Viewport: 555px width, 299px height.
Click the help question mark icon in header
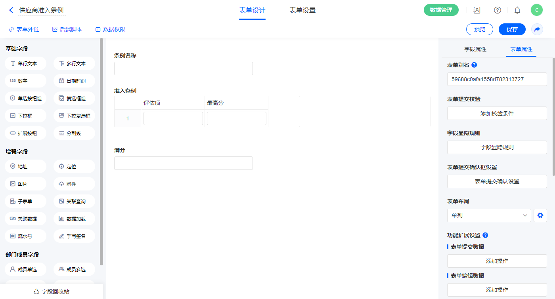[497, 10]
